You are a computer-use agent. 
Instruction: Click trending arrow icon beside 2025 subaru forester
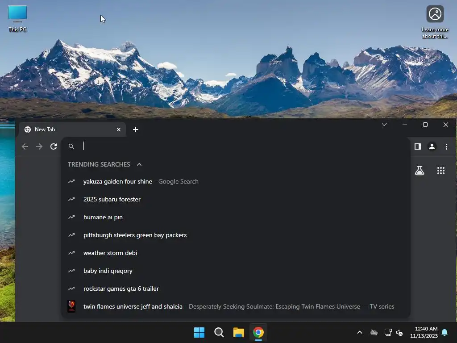(x=71, y=199)
